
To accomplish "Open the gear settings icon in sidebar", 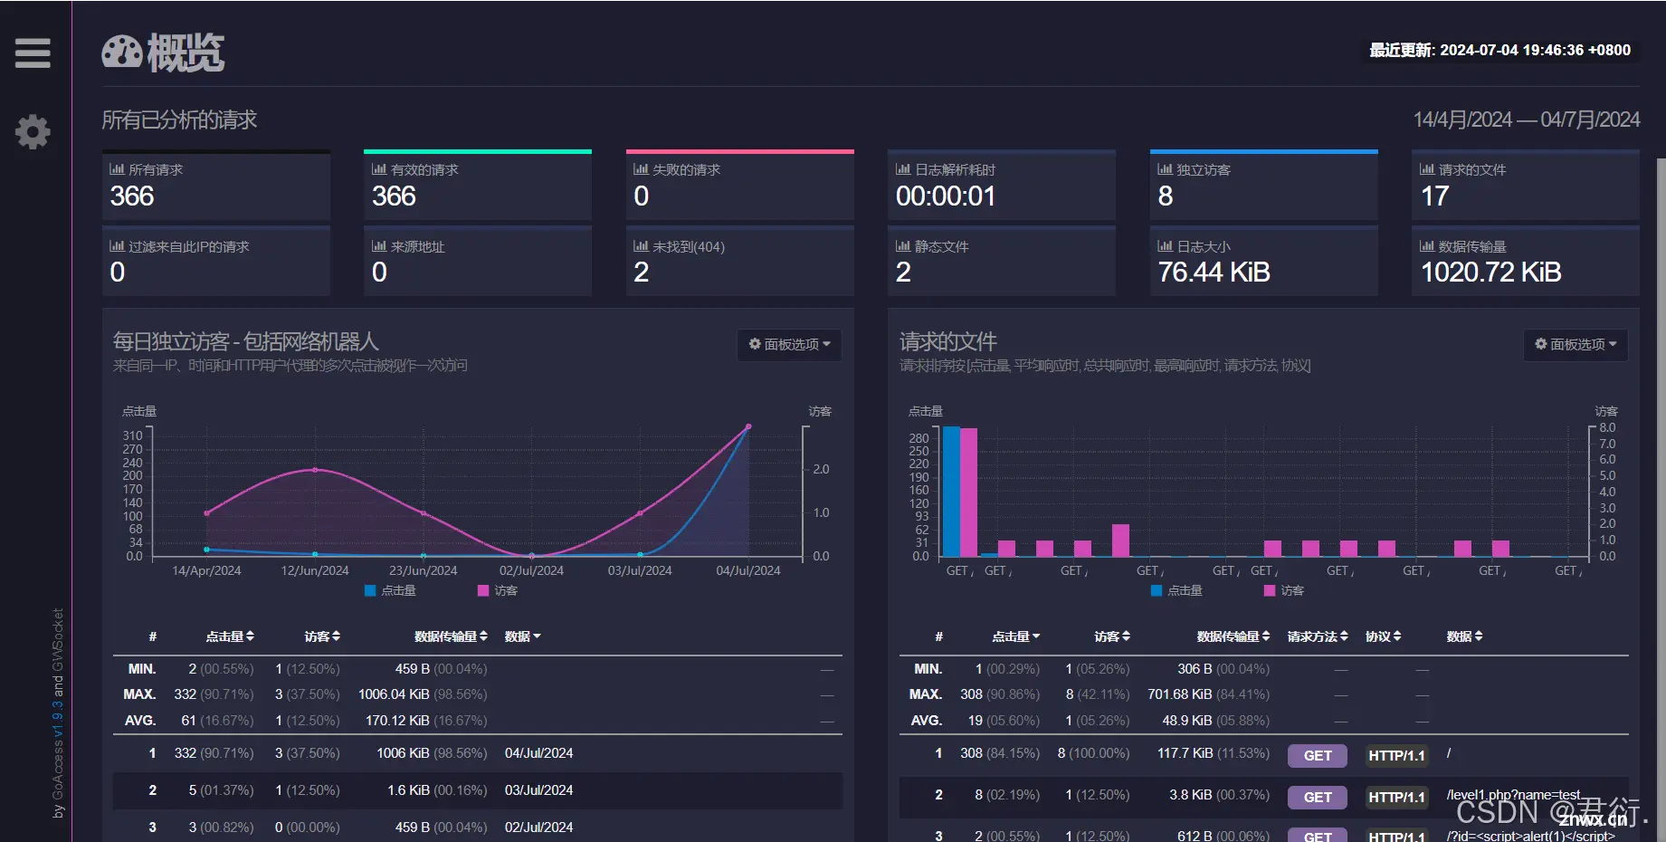I will point(33,132).
